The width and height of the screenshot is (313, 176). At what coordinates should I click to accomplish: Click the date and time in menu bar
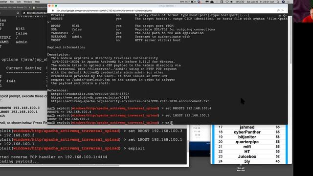click(x=260, y=2)
